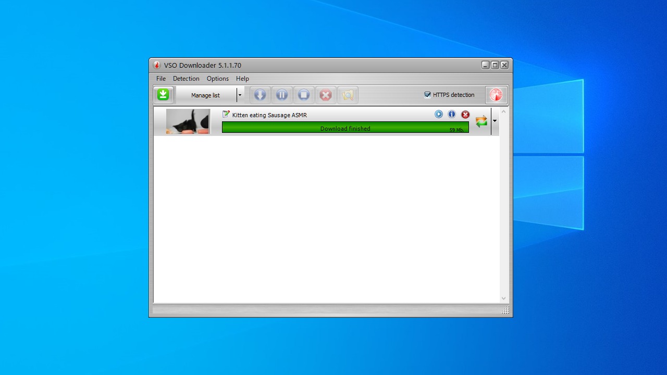
Task: Click the green add download icon
Action: 163,95
